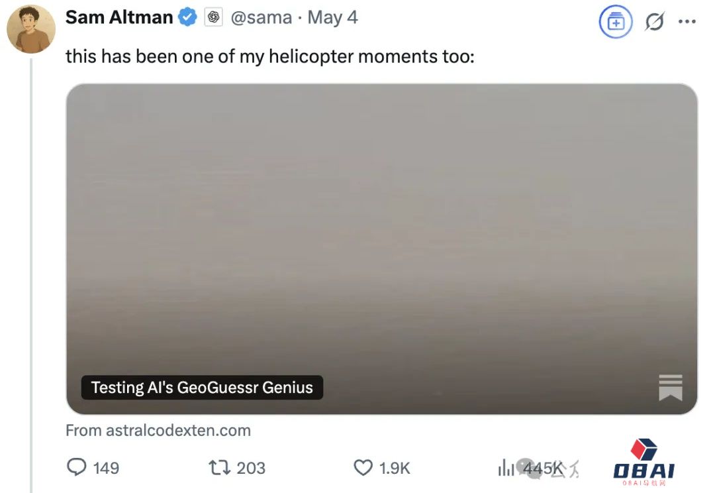Open the @sama handle link
Screen dimensions: 715x493
coord(261,18)
